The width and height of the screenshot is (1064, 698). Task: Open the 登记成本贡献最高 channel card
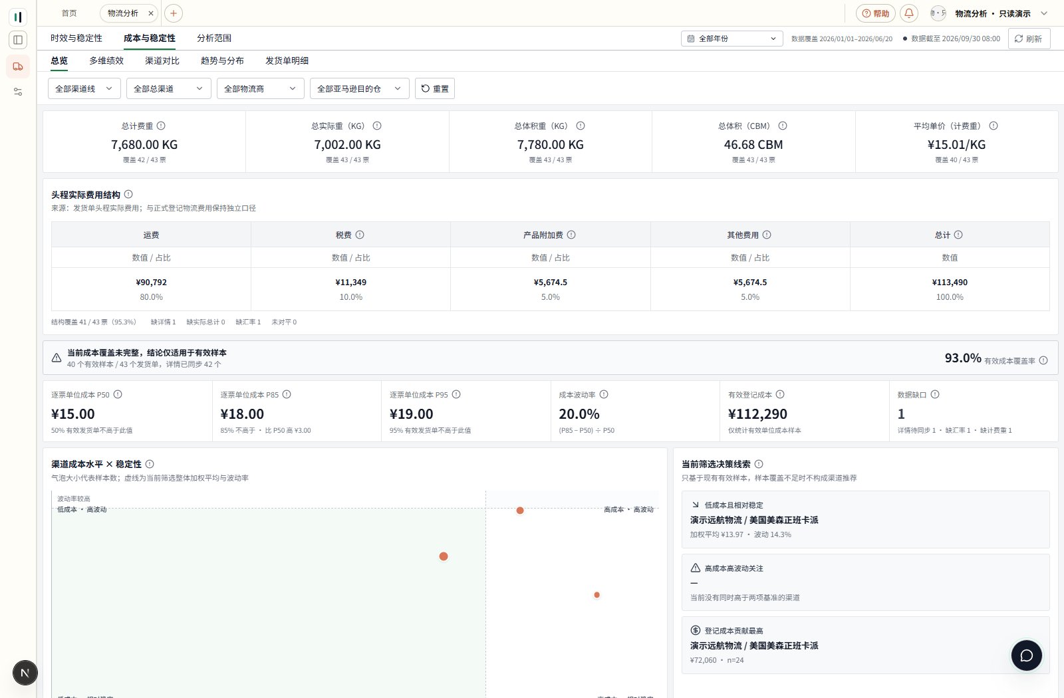(x=865, y=645)
